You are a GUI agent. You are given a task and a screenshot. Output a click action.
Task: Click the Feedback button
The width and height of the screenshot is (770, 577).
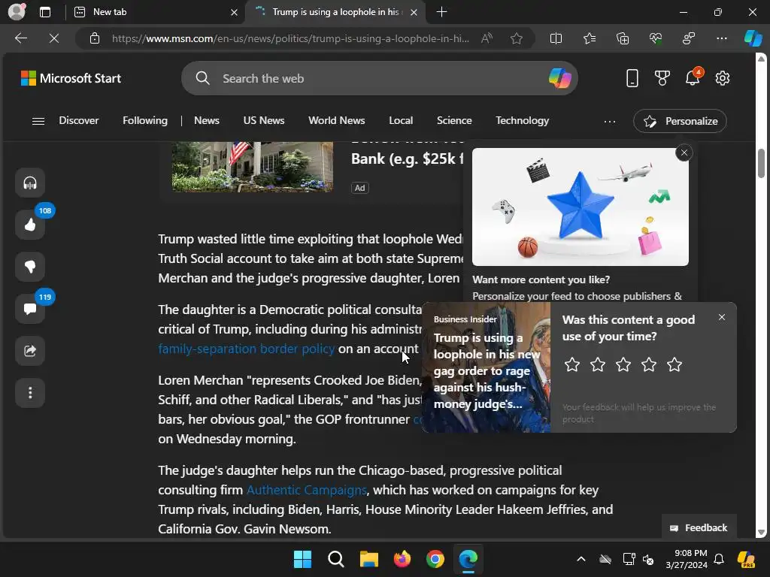699,528
